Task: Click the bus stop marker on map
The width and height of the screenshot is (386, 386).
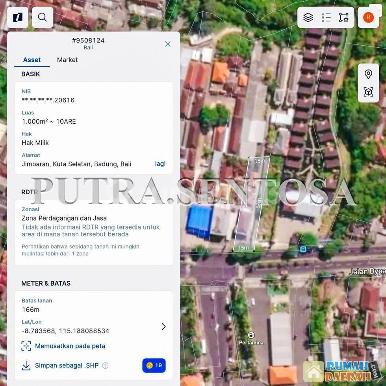Action: pos(303,249)
